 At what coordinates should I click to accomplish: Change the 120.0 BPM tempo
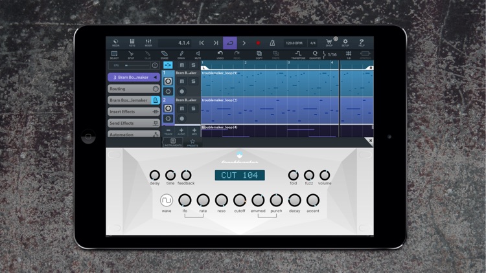pyautogui.click(x=294, y=43)
